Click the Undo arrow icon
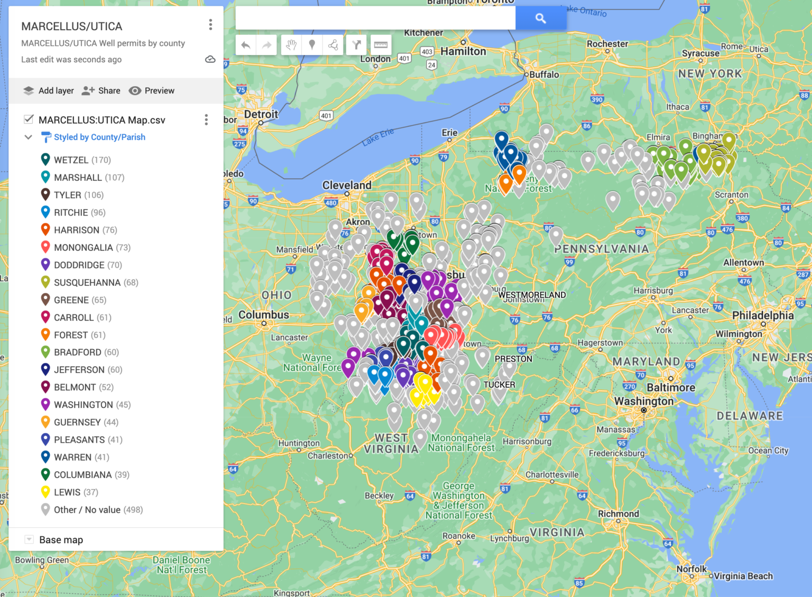The image size is (812, 597). click(245, 45)
